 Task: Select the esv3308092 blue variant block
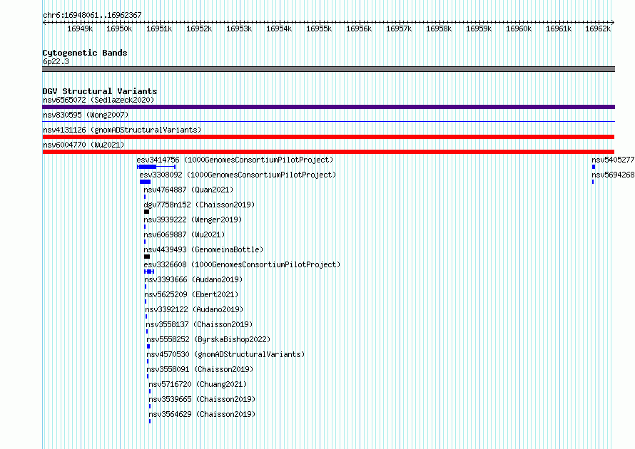[x=145, y=182]
